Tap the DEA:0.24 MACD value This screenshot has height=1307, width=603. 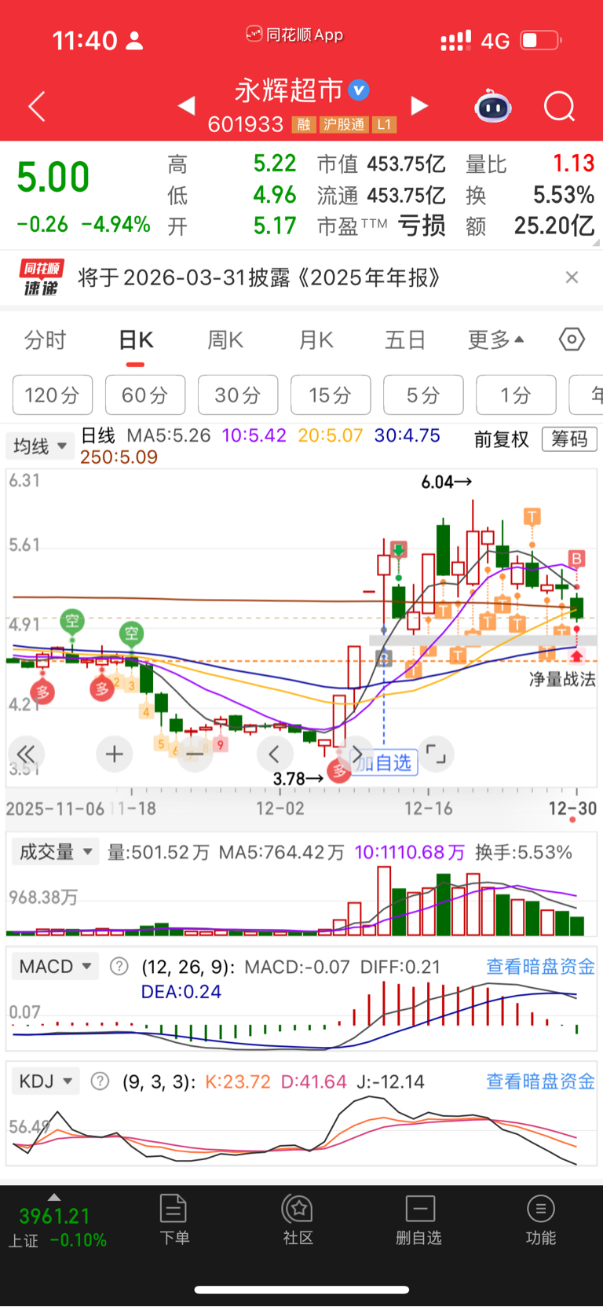pos(181,992)
